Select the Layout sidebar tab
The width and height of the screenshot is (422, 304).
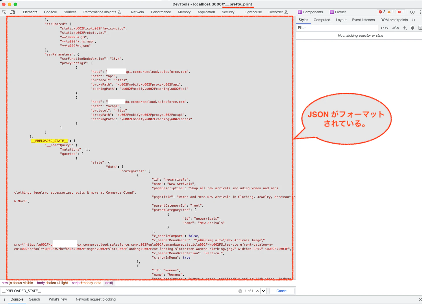tap(341, 20)
